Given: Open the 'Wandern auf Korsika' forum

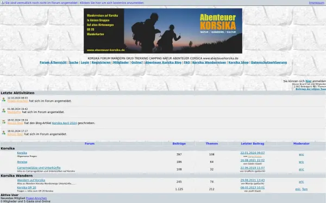Looking at the screenshot, I should pos(31,180).
